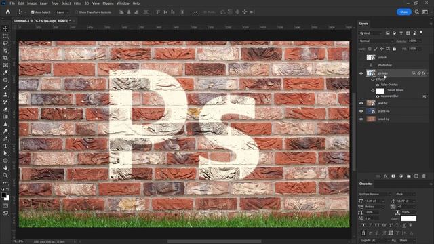Click the Character panel tab
This screenshot has height=244, width=434.
point(366,184)
